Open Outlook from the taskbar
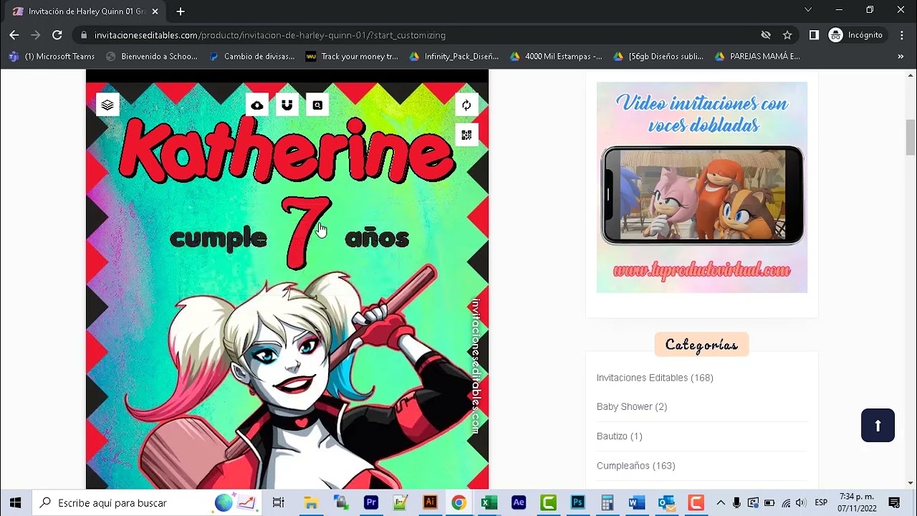Screen dimensions: 917x516 tap(666, 502)
